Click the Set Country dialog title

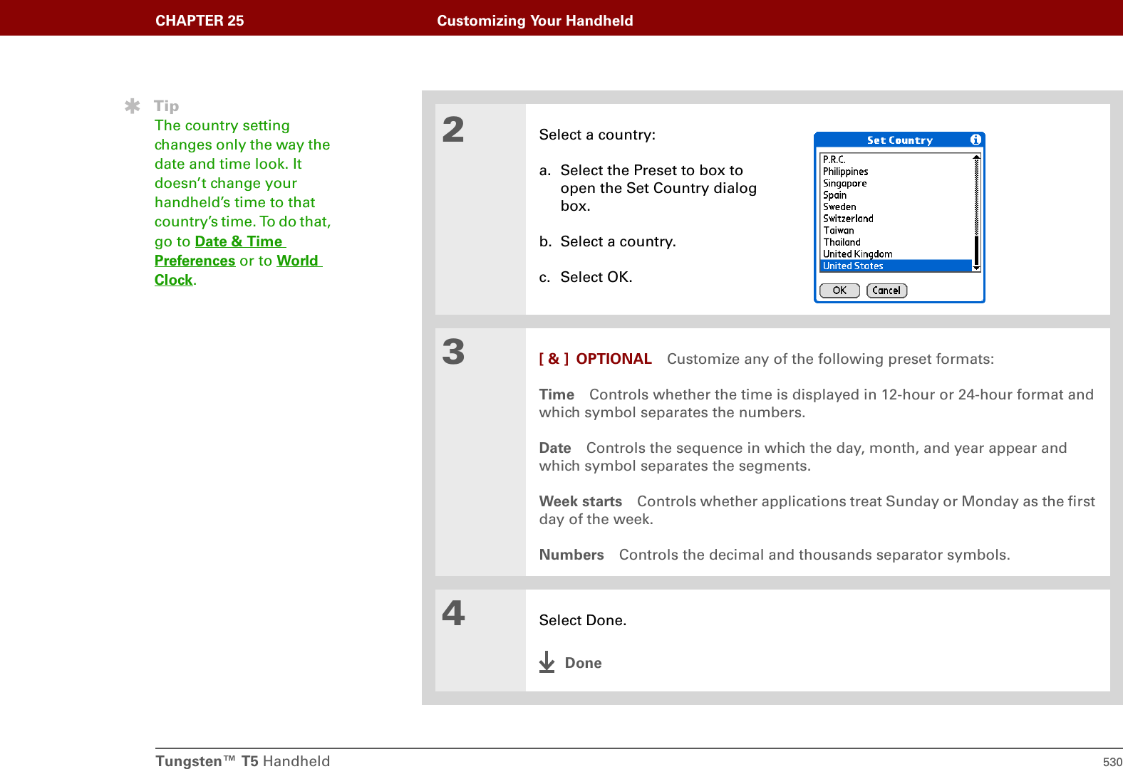(x=899, y=140)
